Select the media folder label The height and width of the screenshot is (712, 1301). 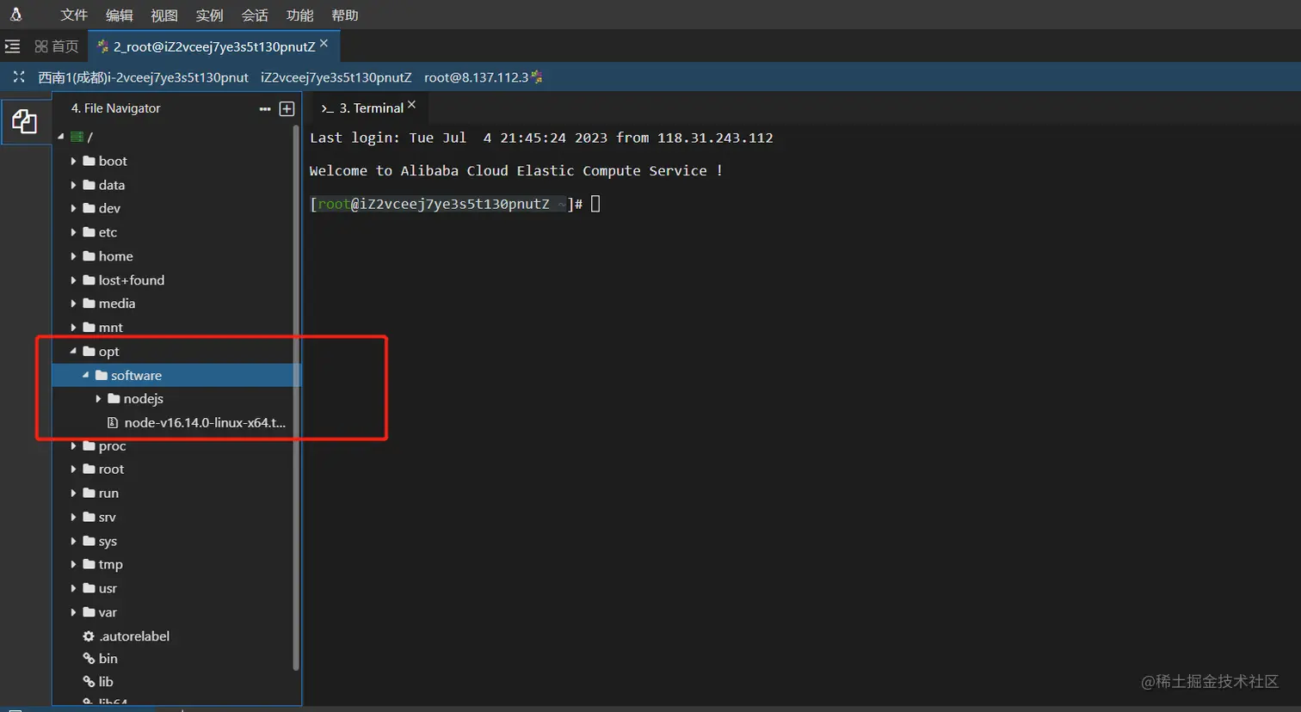point(117,304)
